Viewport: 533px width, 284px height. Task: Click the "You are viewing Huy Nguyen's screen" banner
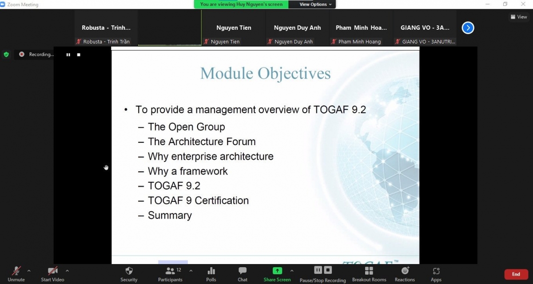(241, 4)
